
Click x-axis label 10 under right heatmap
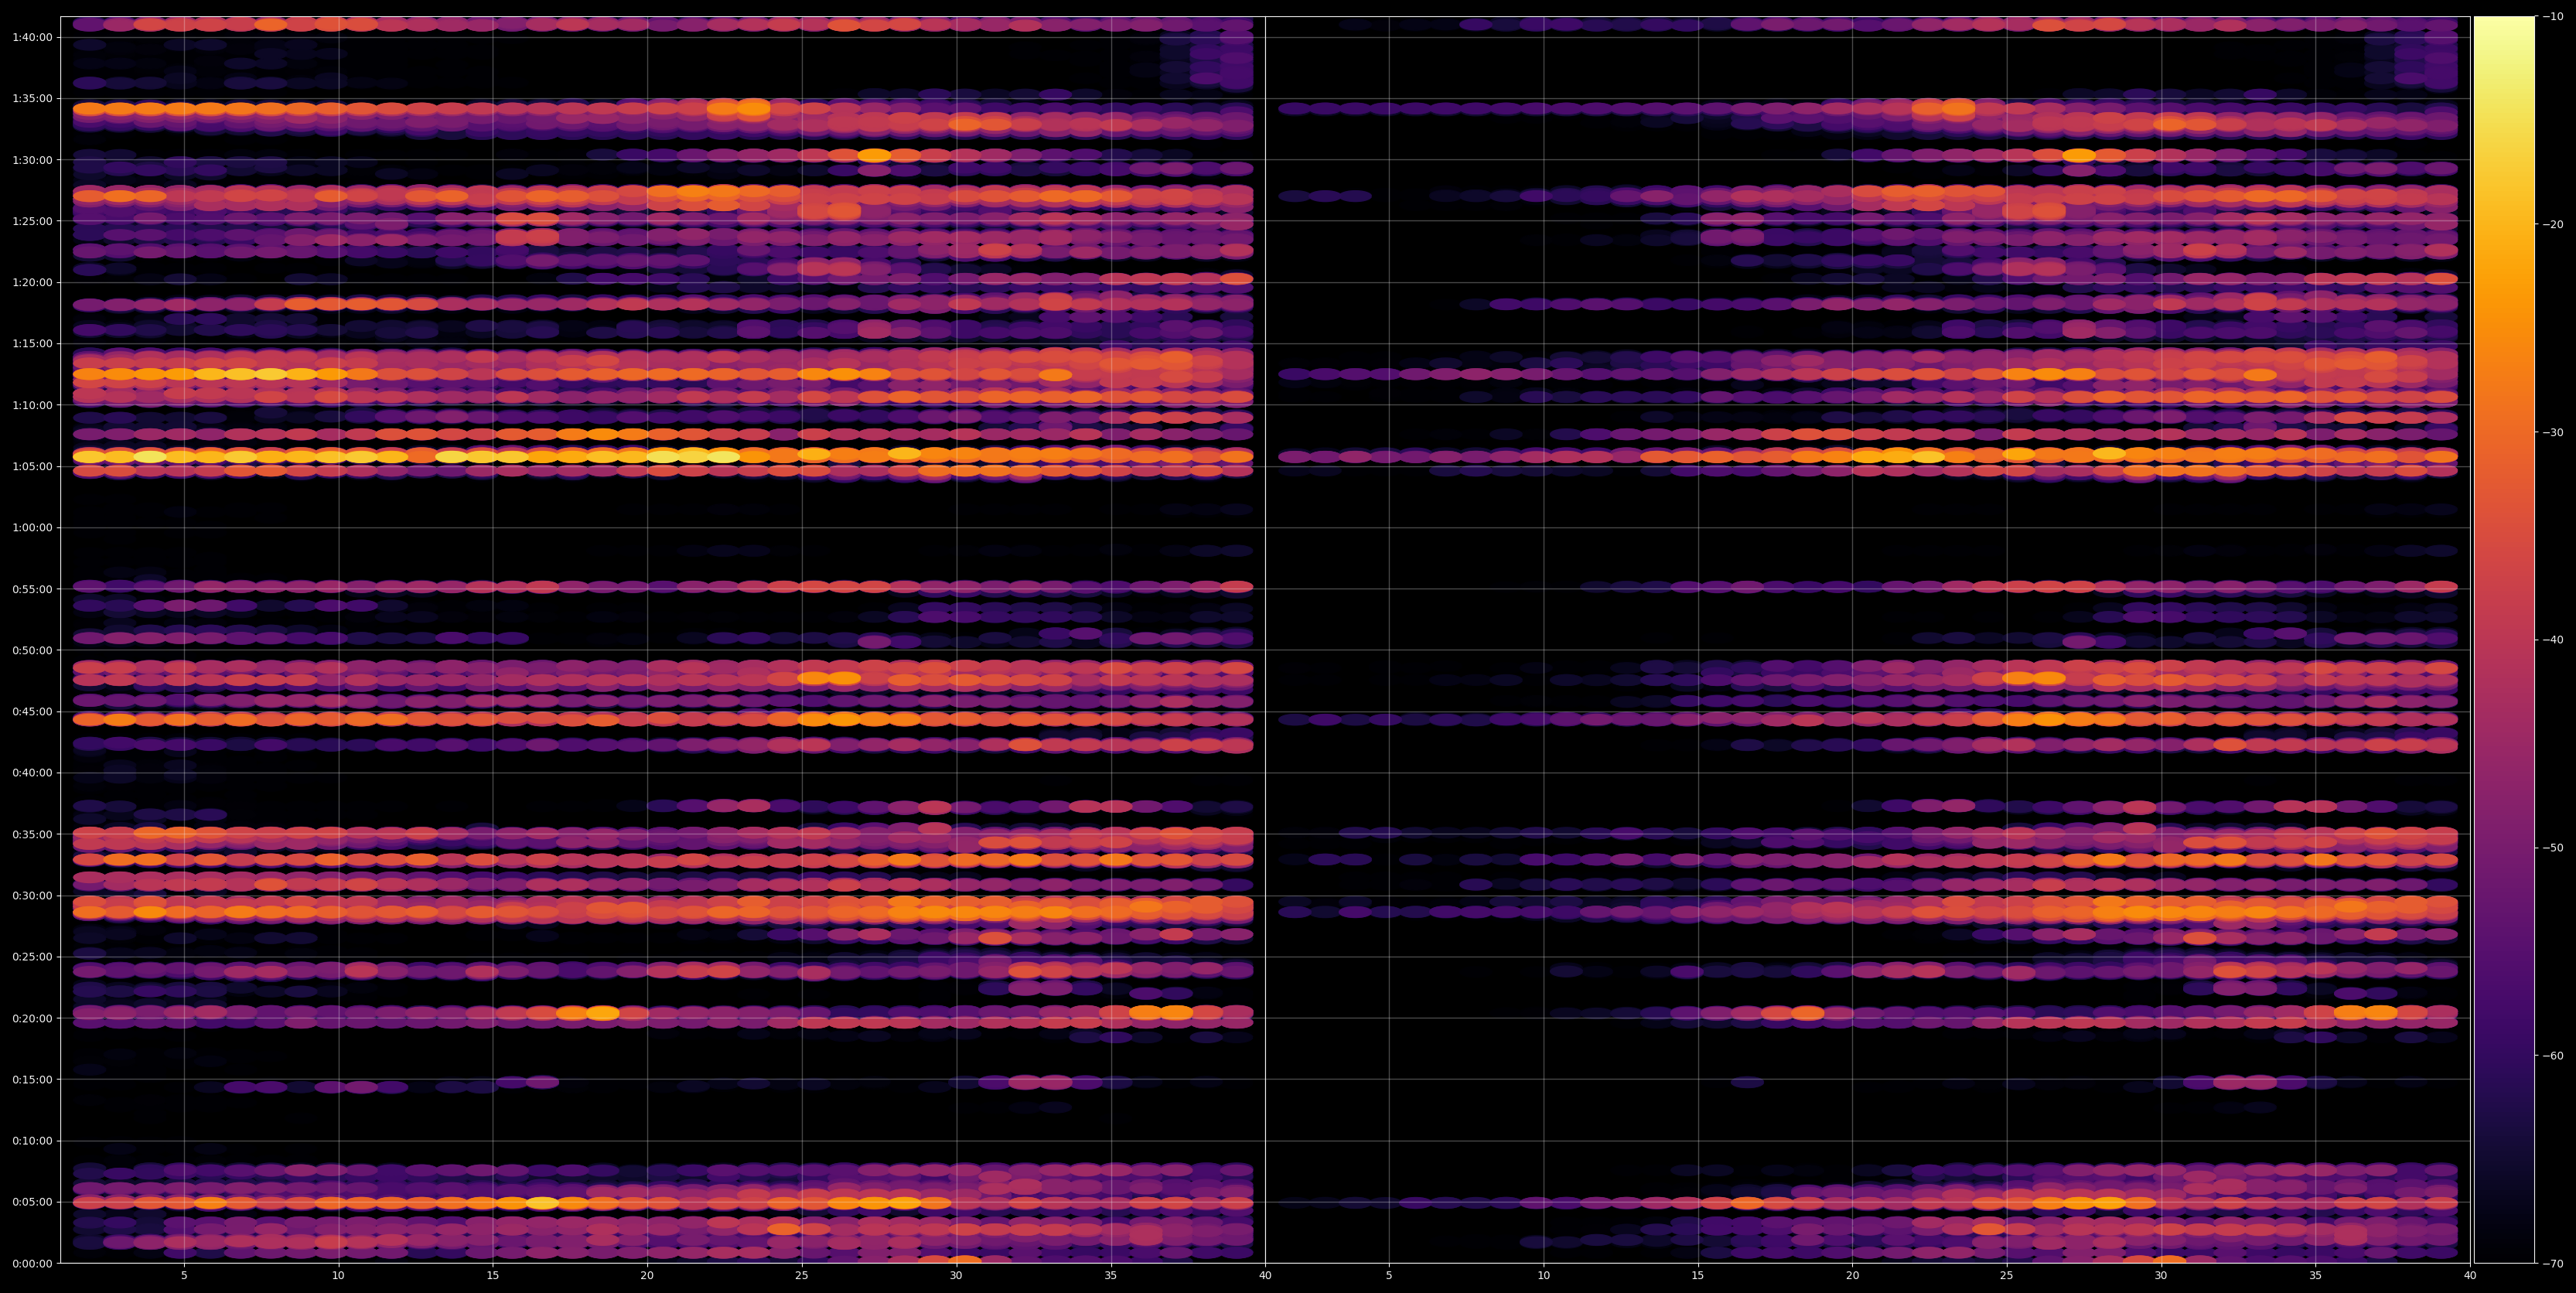click(1544, 1276)
